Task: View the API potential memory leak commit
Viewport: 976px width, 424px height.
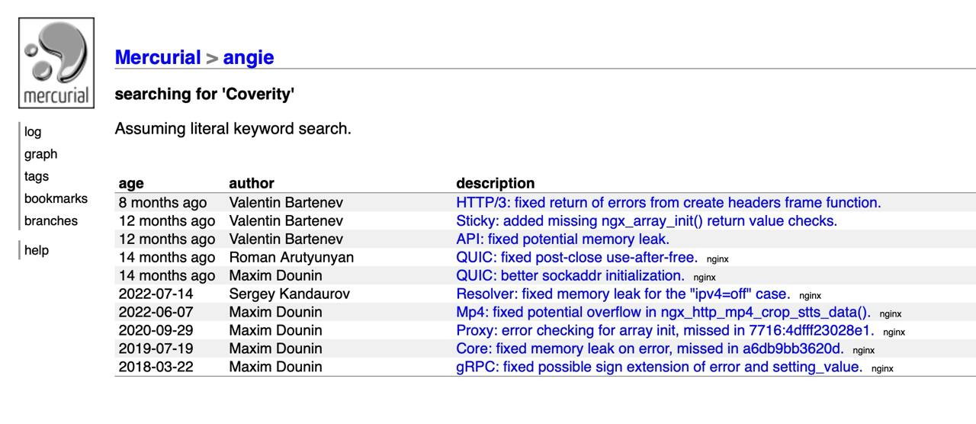Action: [x=562, y=239]
